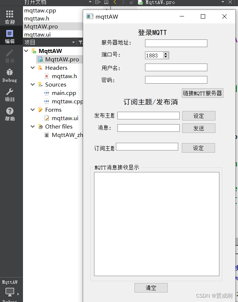Click 设定 button beside 发布主题 field

tap(199, 116)
